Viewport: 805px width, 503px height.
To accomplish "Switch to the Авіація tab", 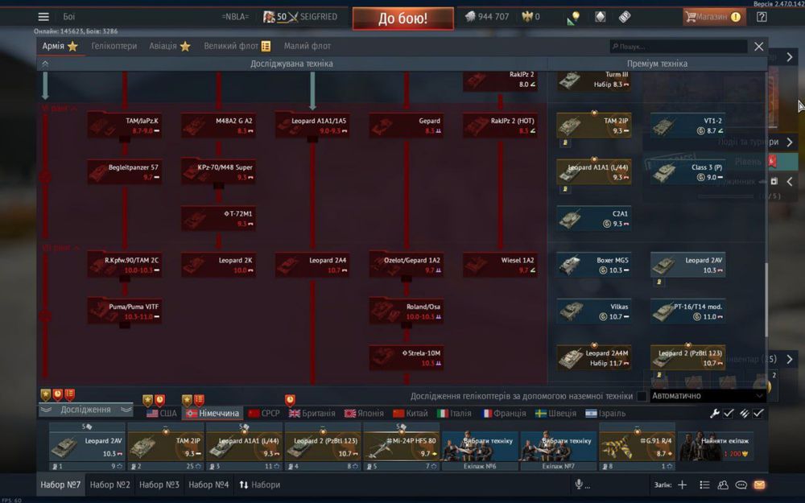I will point(170,46).
